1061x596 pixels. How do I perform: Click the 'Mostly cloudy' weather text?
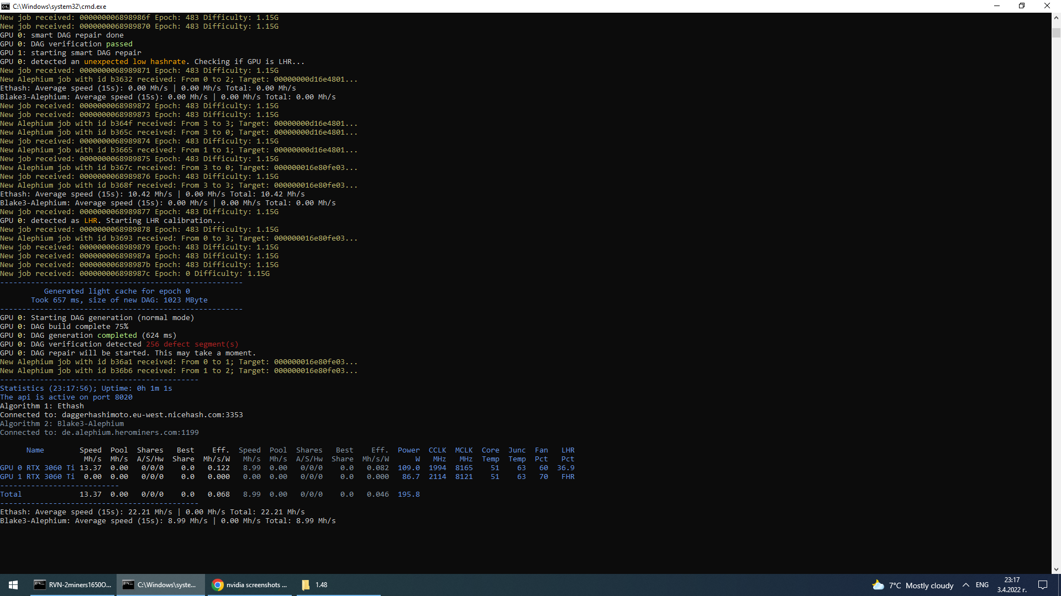tap(930, 585)
